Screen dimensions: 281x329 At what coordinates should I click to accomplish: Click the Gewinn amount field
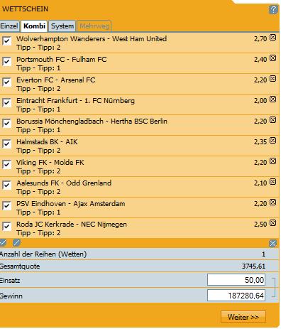[x=236, y=296]
